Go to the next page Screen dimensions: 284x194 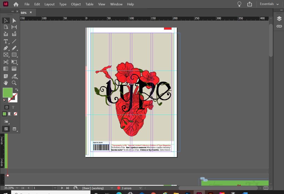[62, 188]
